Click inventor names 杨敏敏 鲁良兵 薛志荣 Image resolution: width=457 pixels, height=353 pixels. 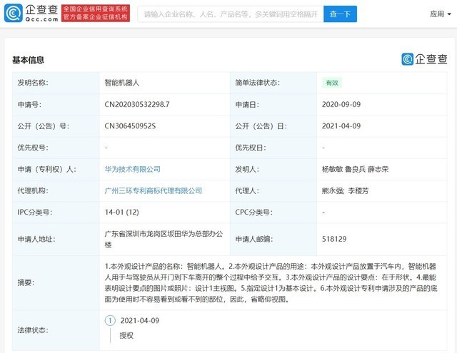[355, 169]
